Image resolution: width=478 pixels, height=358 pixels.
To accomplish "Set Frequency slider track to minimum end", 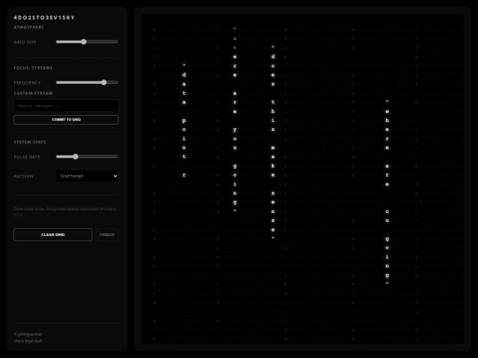I will click(x=57, y=82).
